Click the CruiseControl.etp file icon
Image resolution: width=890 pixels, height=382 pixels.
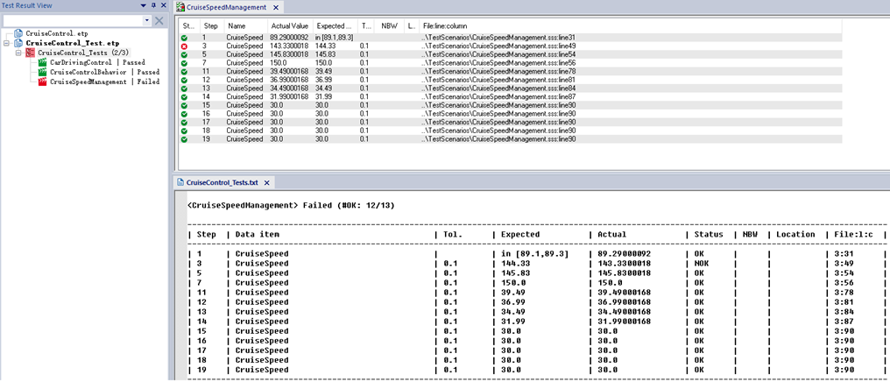(18, 34)
